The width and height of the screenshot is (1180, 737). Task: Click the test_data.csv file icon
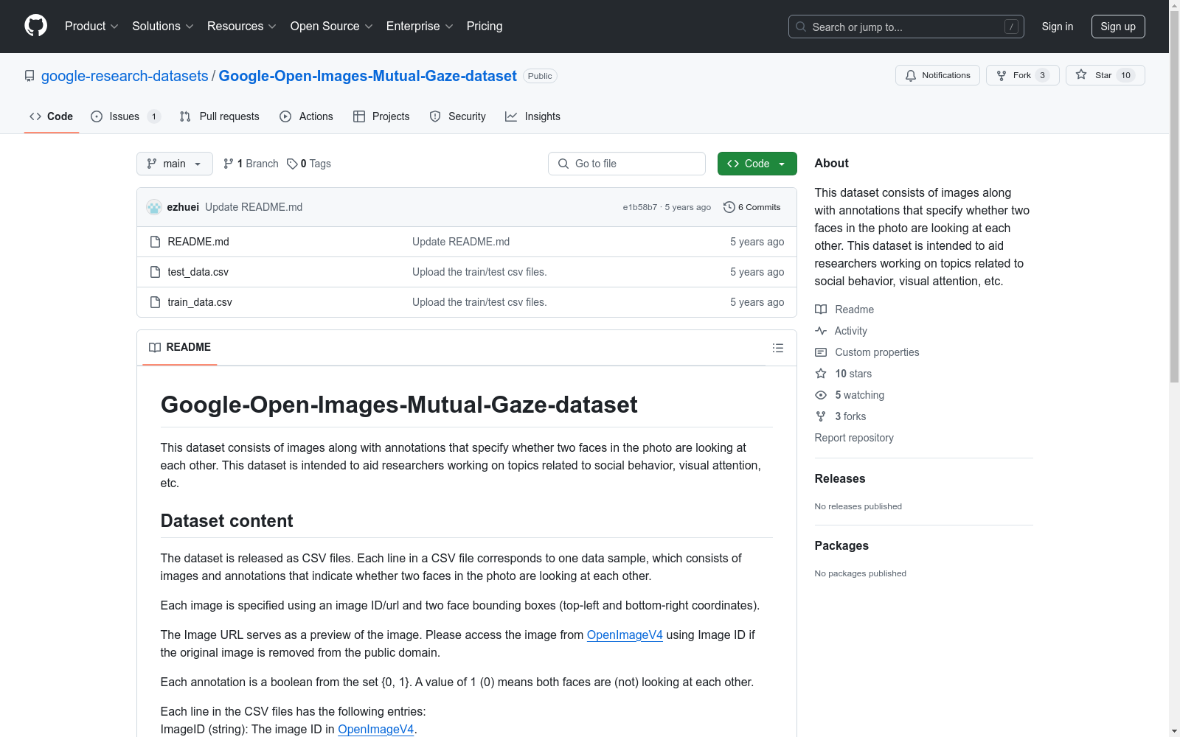[155, 272]
